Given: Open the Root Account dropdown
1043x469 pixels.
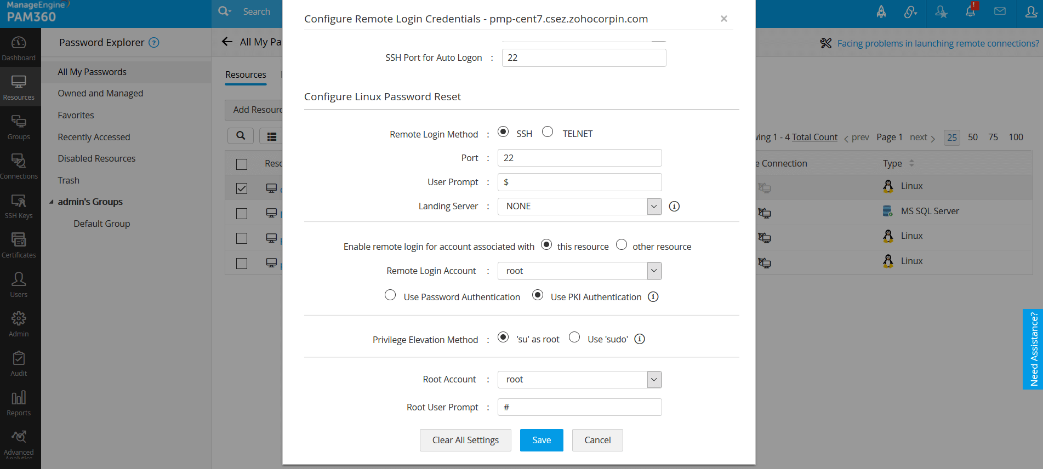Looking at the screenshot, I should (654, 380).
